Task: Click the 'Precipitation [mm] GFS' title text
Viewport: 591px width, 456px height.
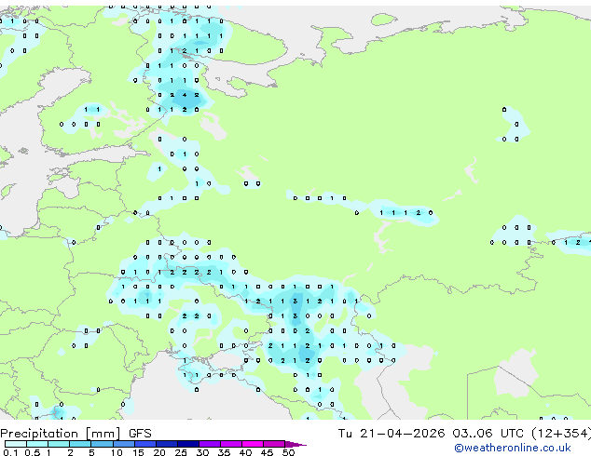Action: point(76,434)
